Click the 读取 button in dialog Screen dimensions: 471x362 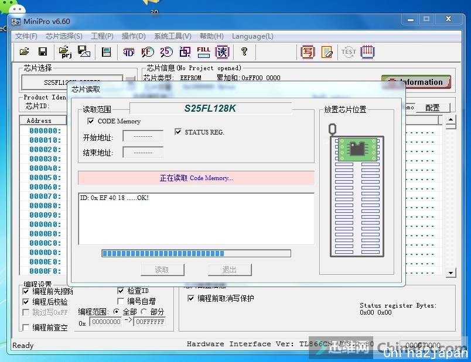[162, 270]
